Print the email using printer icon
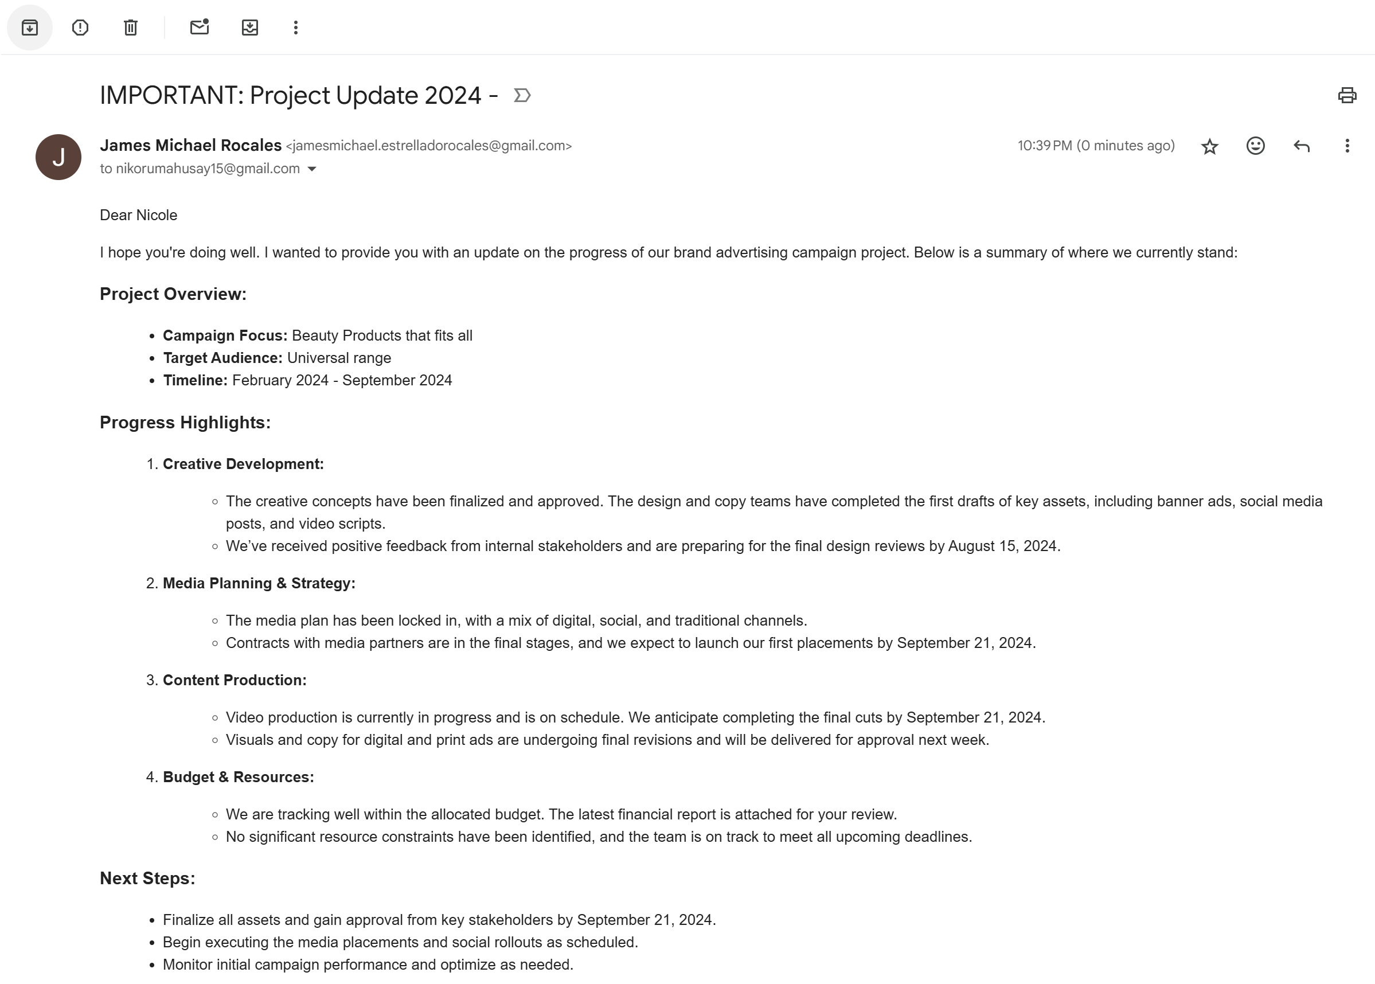1375x984 pixels. [1346, 96]
